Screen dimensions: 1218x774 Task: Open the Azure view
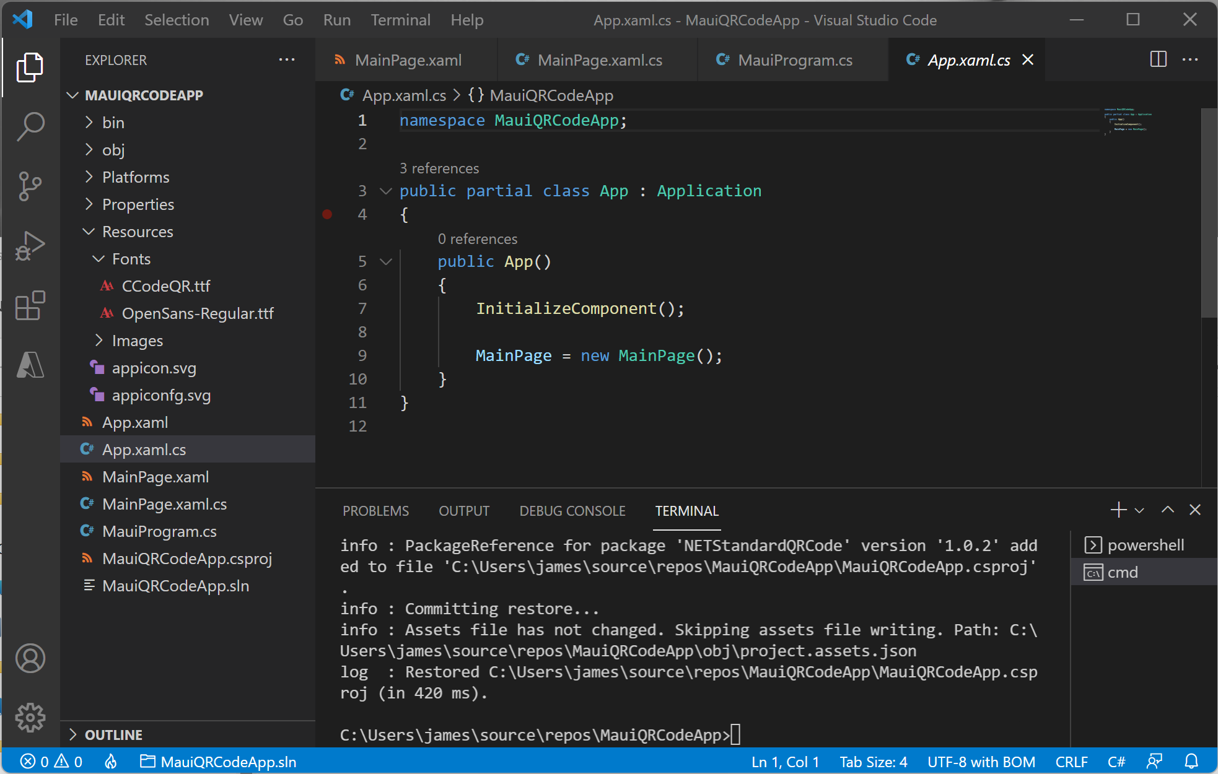click(x=30, y=365)
